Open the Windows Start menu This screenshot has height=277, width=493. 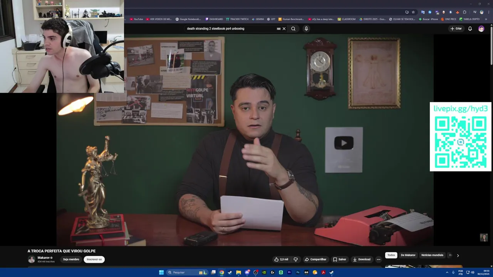click(161, 272)
